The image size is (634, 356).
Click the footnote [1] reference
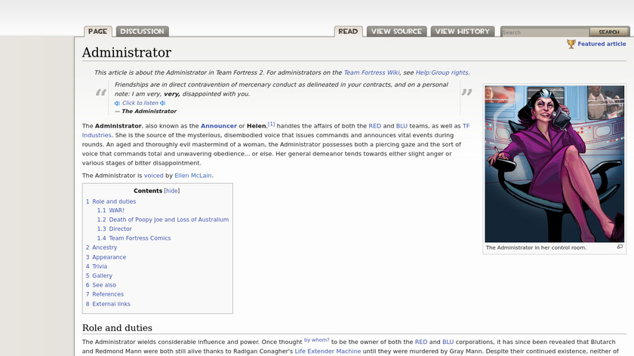(271, 124)
